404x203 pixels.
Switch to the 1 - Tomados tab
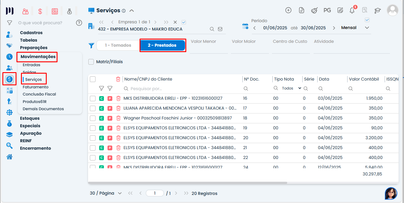(118, 45)
